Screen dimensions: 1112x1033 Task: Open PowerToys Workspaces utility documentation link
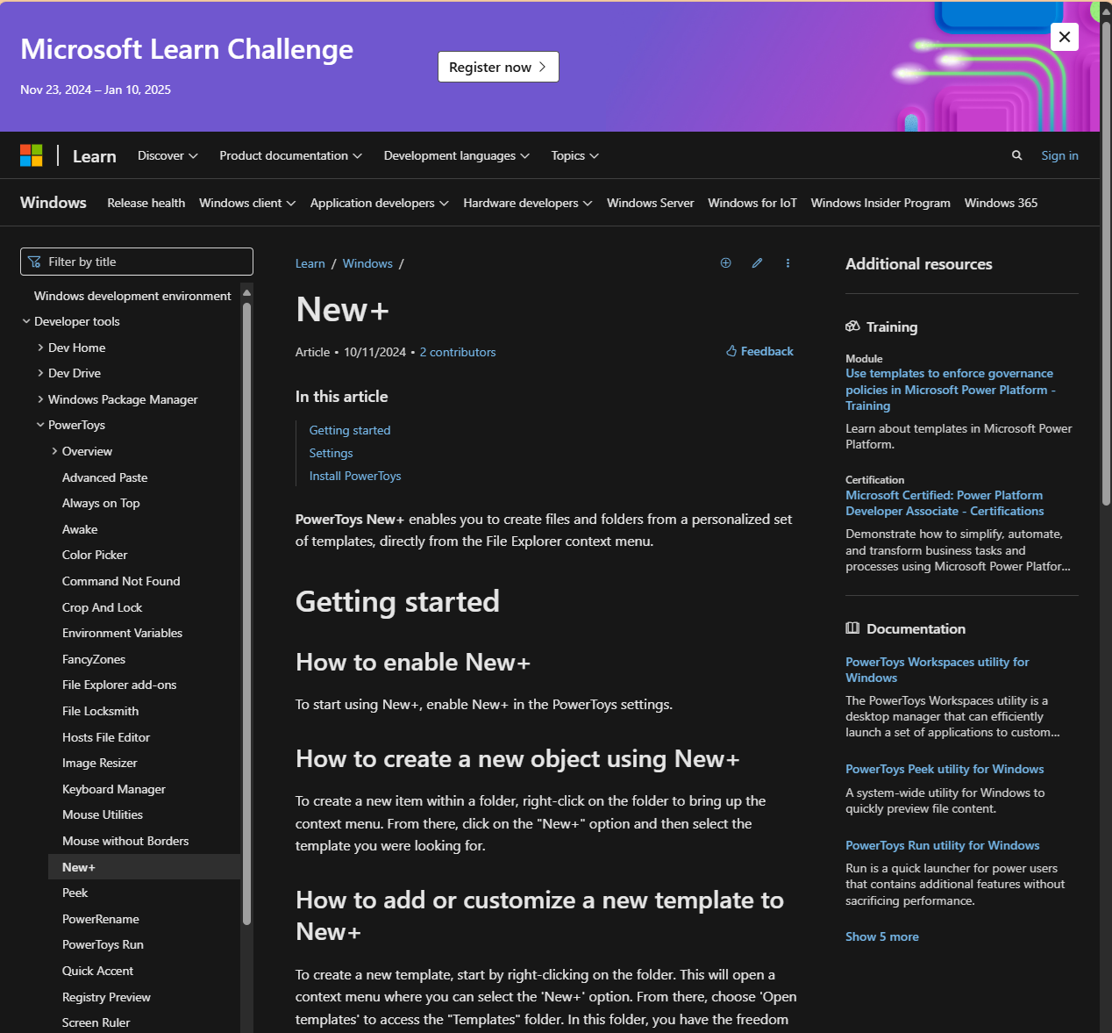click(x=937, y=670)
